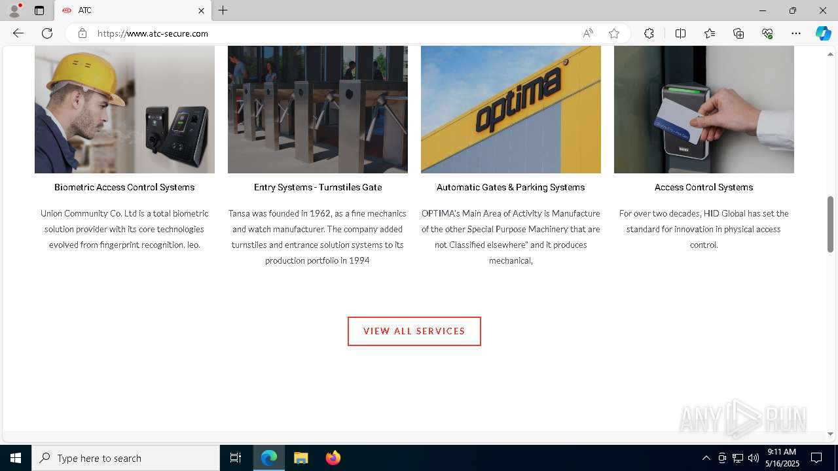Open the Copilot sidebar icon
This screenshot has height=471, width=838.
point(823,33)
